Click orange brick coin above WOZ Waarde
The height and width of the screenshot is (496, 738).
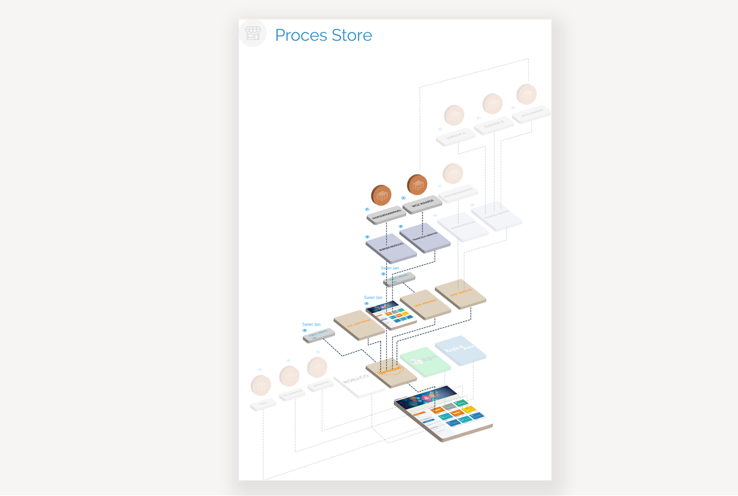tap(417, 184)
